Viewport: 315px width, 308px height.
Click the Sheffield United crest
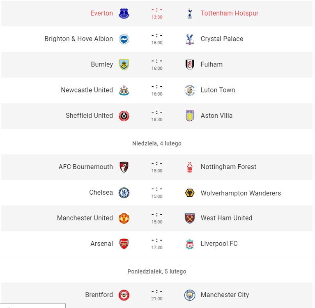pos(124,116)
